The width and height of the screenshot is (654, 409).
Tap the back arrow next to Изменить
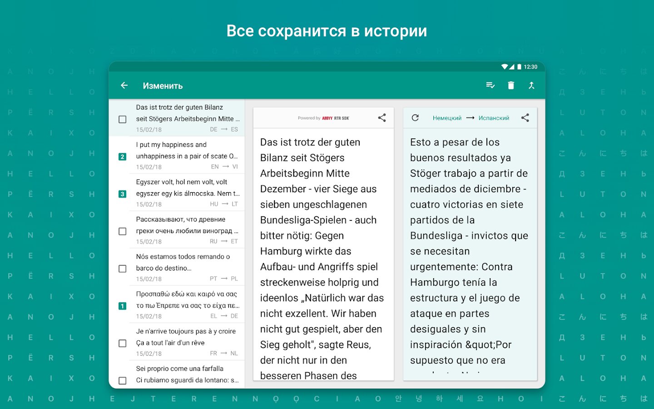tap(124, 85)
